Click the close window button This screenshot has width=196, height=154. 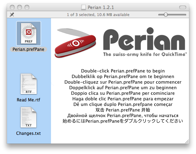(12, 7)
